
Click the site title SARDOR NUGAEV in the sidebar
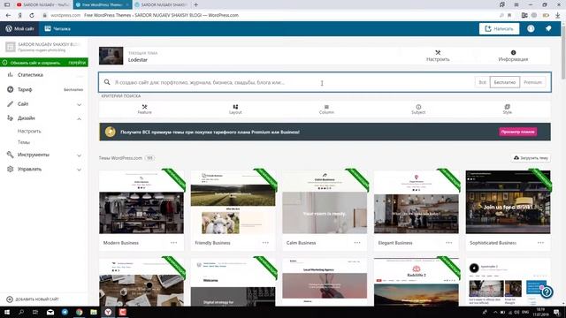click(x=49, y=44)
